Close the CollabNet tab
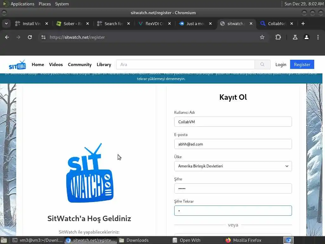The width and height of the screenshot is (325, 244). (292, 24)
